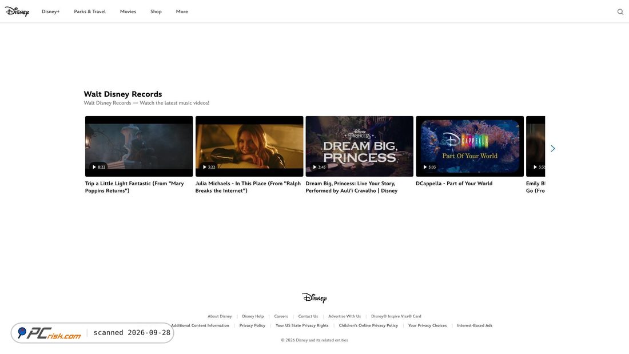Open Mary Poppins Returns video thumbnail

click(x=139, y=146)
